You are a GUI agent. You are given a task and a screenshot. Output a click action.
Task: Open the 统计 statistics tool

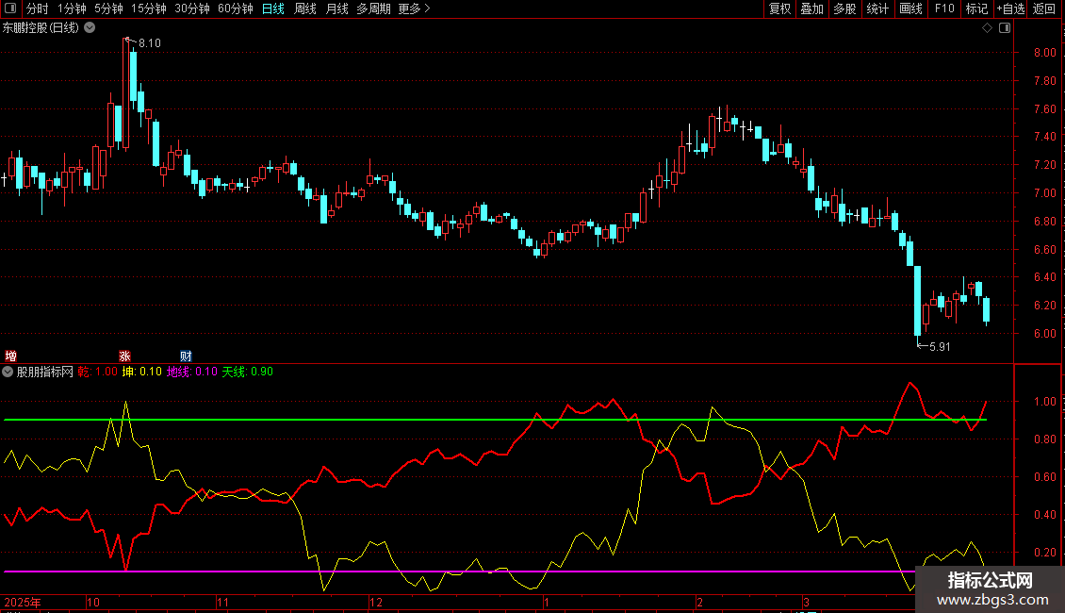pos(877,8)
